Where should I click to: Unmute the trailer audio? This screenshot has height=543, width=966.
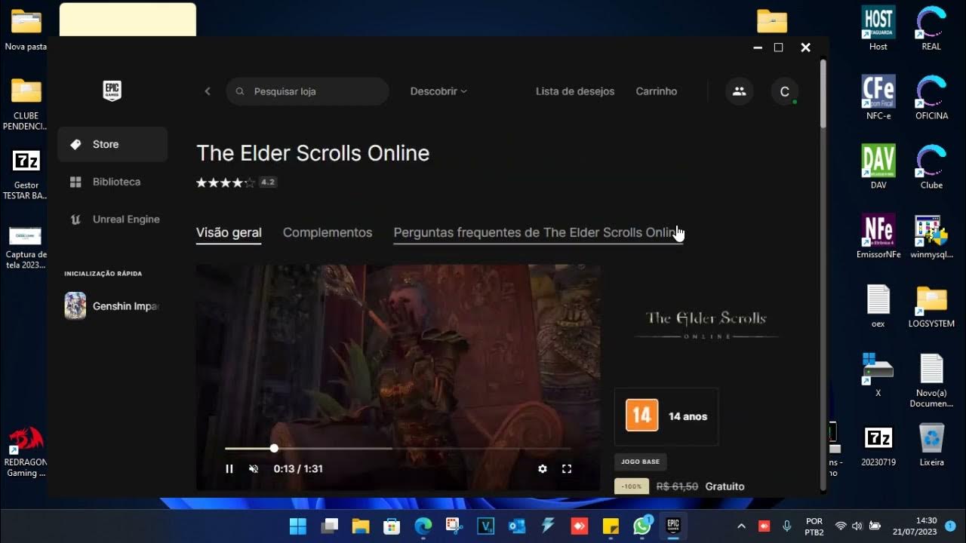[x=254, y=469]
